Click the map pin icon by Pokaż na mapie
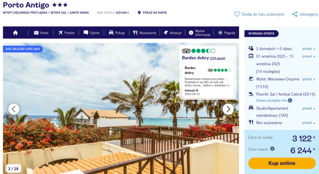The width and height of the screenshot is (319, 174). click(139, 13)
